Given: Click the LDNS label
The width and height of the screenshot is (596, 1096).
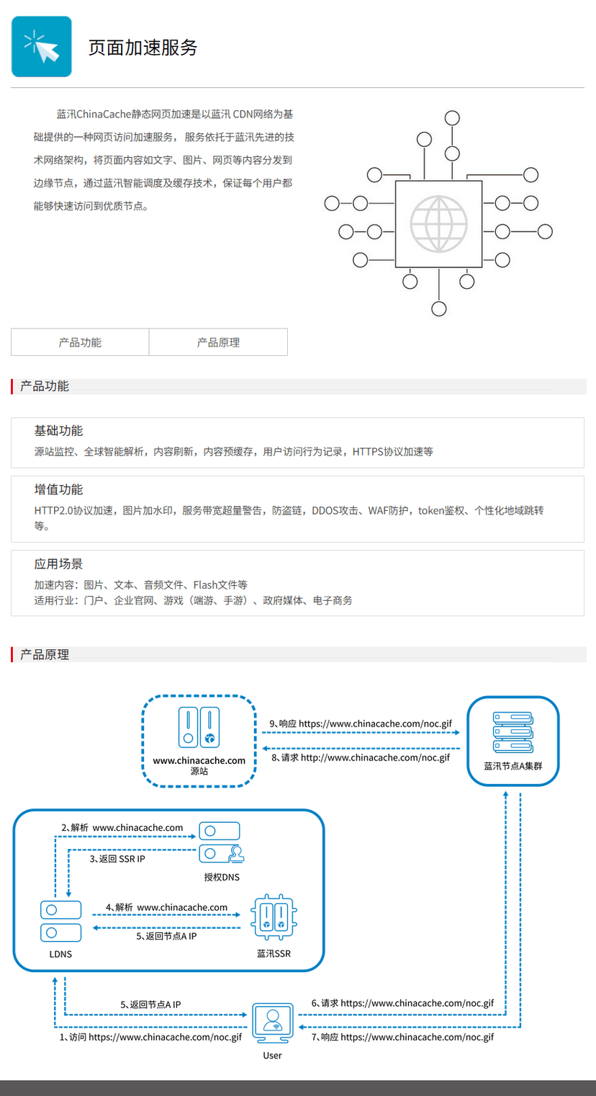Looking at the screenshot, I should [x=60, y=954].
